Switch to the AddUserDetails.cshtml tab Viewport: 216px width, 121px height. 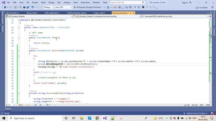[77, 13]
